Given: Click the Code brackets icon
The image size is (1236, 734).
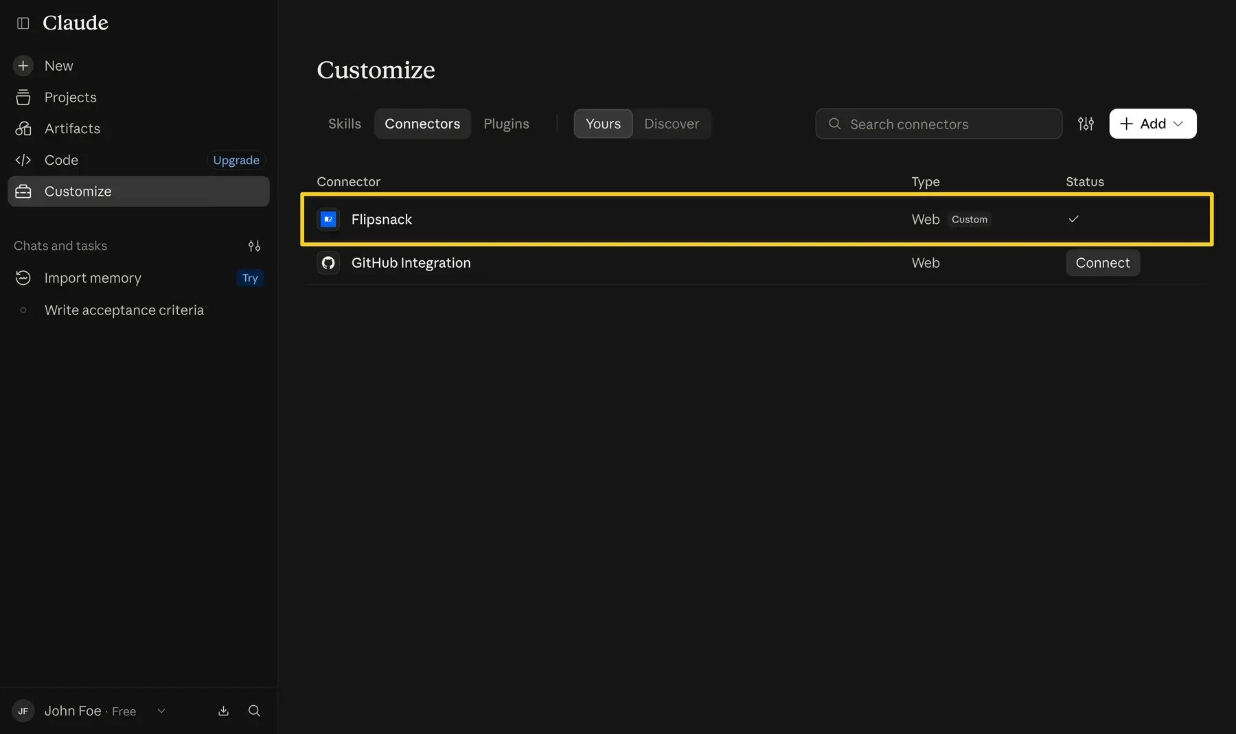Looking at the screenshot, I should tap(23, 160).
